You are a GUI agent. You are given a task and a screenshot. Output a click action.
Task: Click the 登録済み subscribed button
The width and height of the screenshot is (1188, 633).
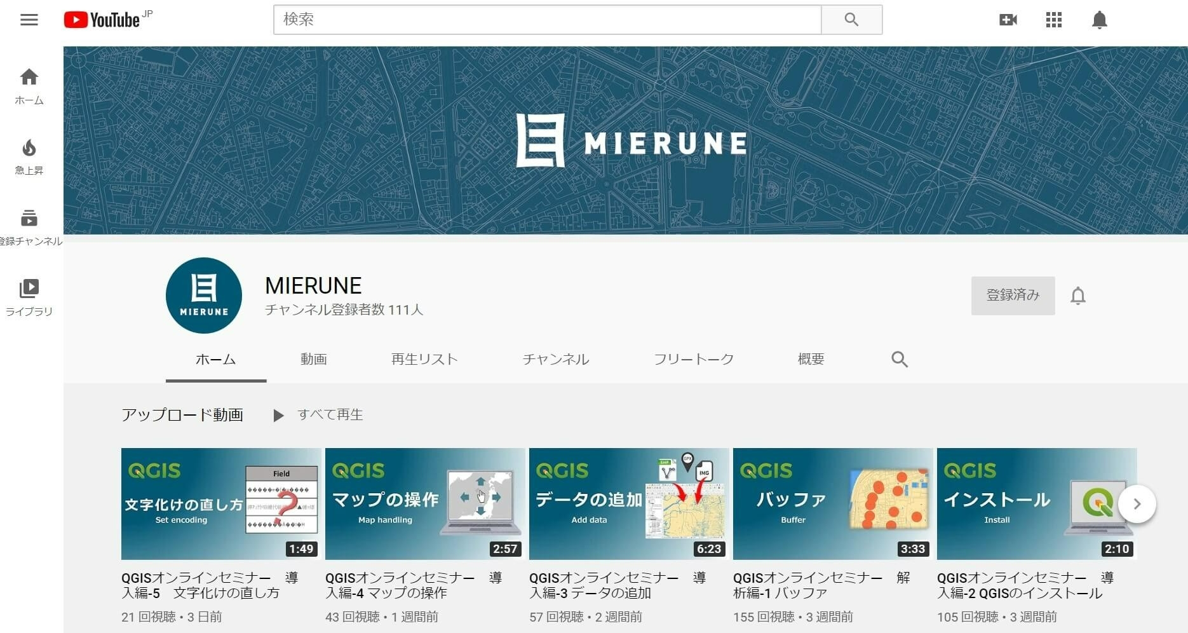coord(1013,296)
